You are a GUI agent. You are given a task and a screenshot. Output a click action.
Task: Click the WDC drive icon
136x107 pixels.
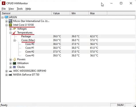click(x=10, y=71)
